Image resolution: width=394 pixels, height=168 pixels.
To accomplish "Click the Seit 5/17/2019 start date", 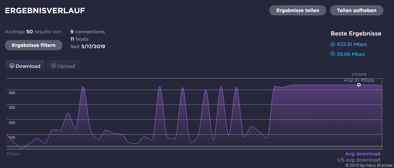I will pyautogui.click(x=88, y=46).
